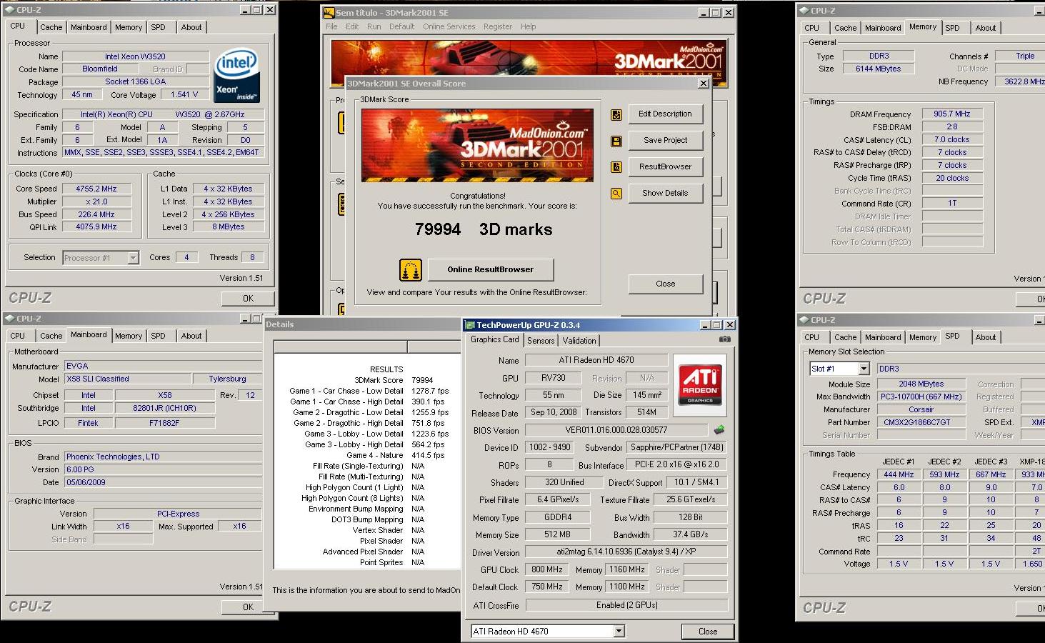Click the Save Project button
1045x643 pixels.
(665, 141)
